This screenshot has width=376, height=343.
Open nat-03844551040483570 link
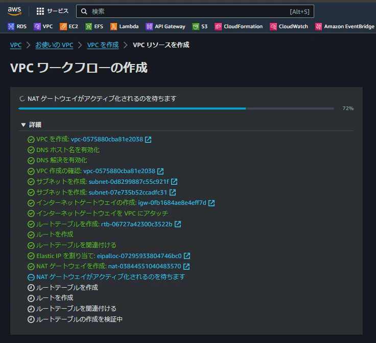pyautogui.click(x=145, y=266)
